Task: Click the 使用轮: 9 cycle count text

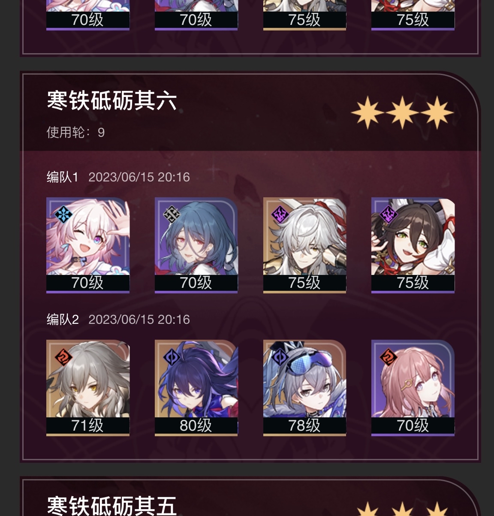Action: (75, 132)
